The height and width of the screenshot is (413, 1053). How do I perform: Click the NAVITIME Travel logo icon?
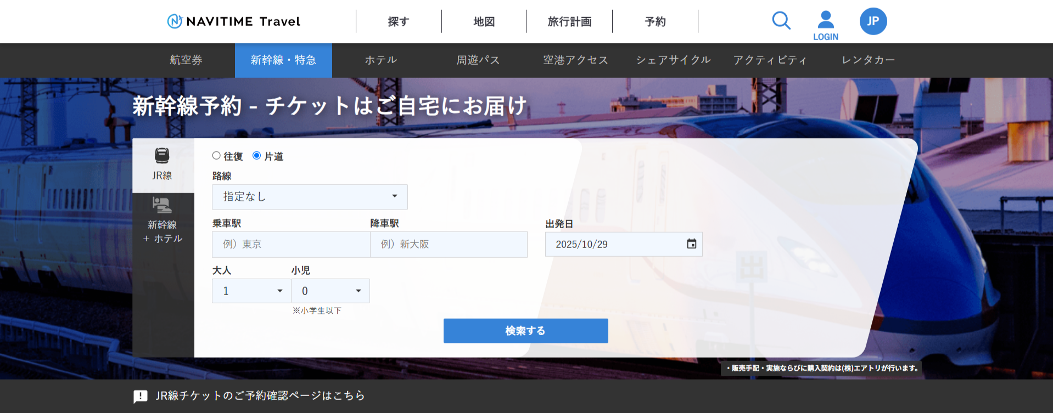175,21
